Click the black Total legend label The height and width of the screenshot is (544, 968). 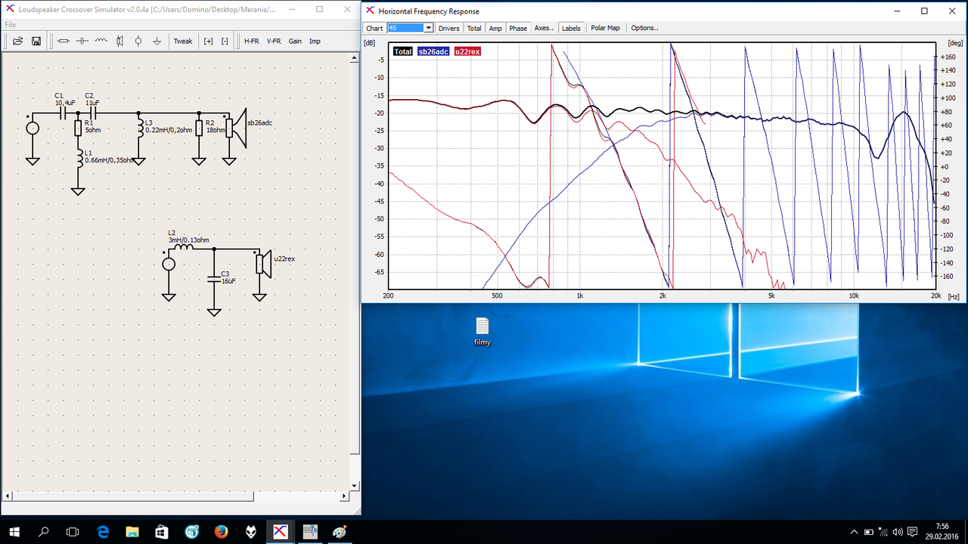point(402,51)
